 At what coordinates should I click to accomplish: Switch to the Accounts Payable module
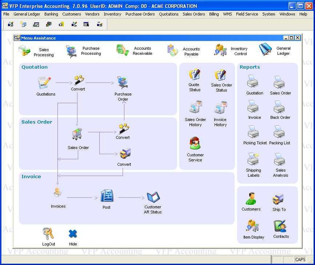click(x=173, y=50)
